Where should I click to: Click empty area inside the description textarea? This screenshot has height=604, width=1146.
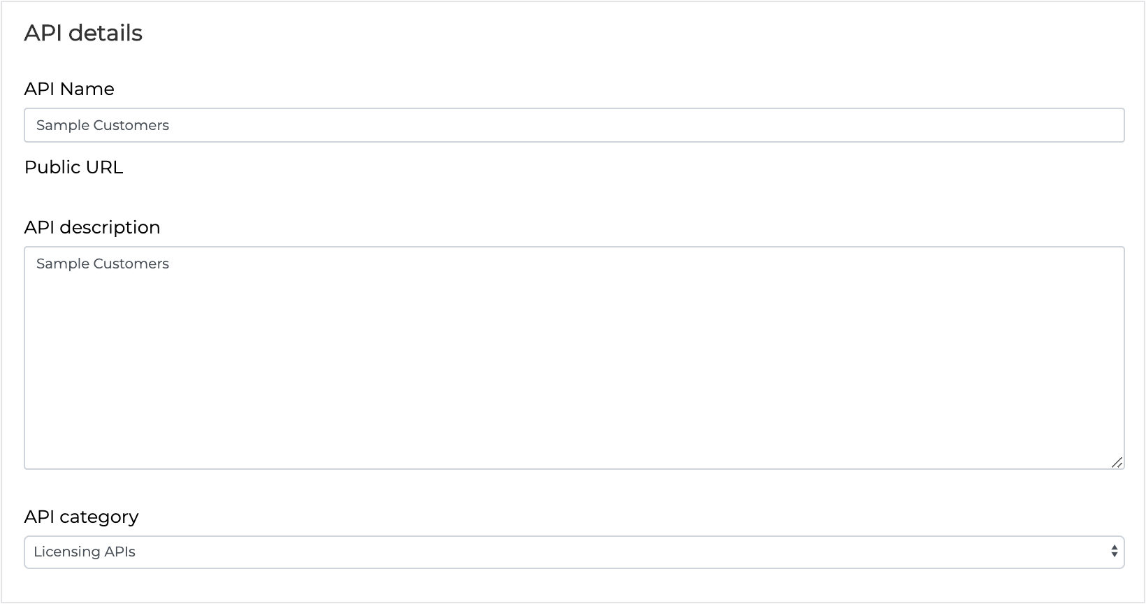pos(574,371)
